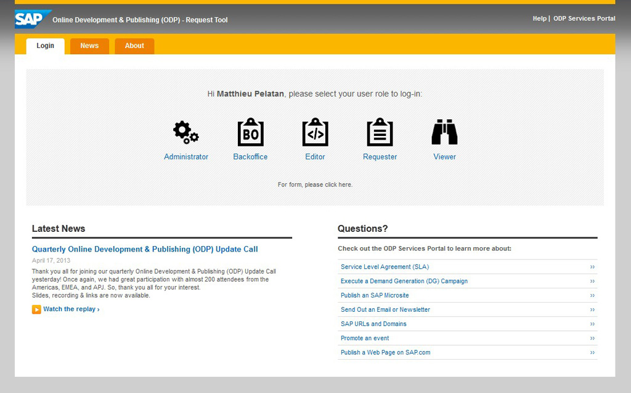
Task: Expand arrow for Publish a Web Page on SAP.com
Action: tap(592, 352)
